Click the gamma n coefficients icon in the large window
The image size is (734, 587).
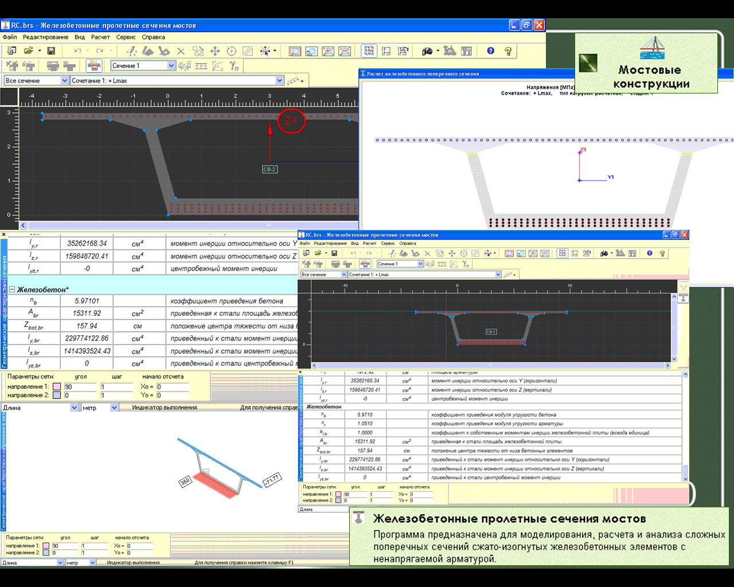[x=235, y=66]
